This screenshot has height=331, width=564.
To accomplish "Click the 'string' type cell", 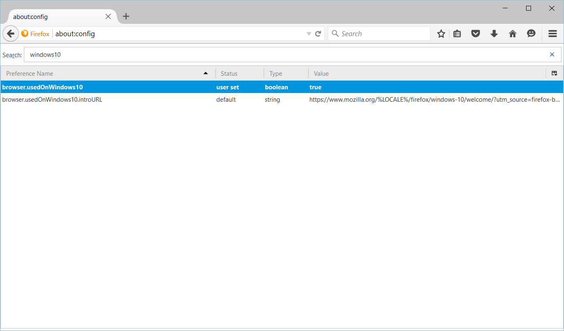I will click(x=272, y=99).
